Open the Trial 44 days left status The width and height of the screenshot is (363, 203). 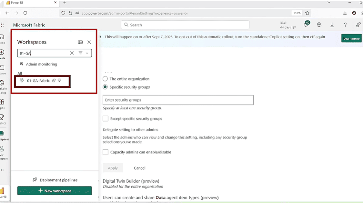(288, 25)
